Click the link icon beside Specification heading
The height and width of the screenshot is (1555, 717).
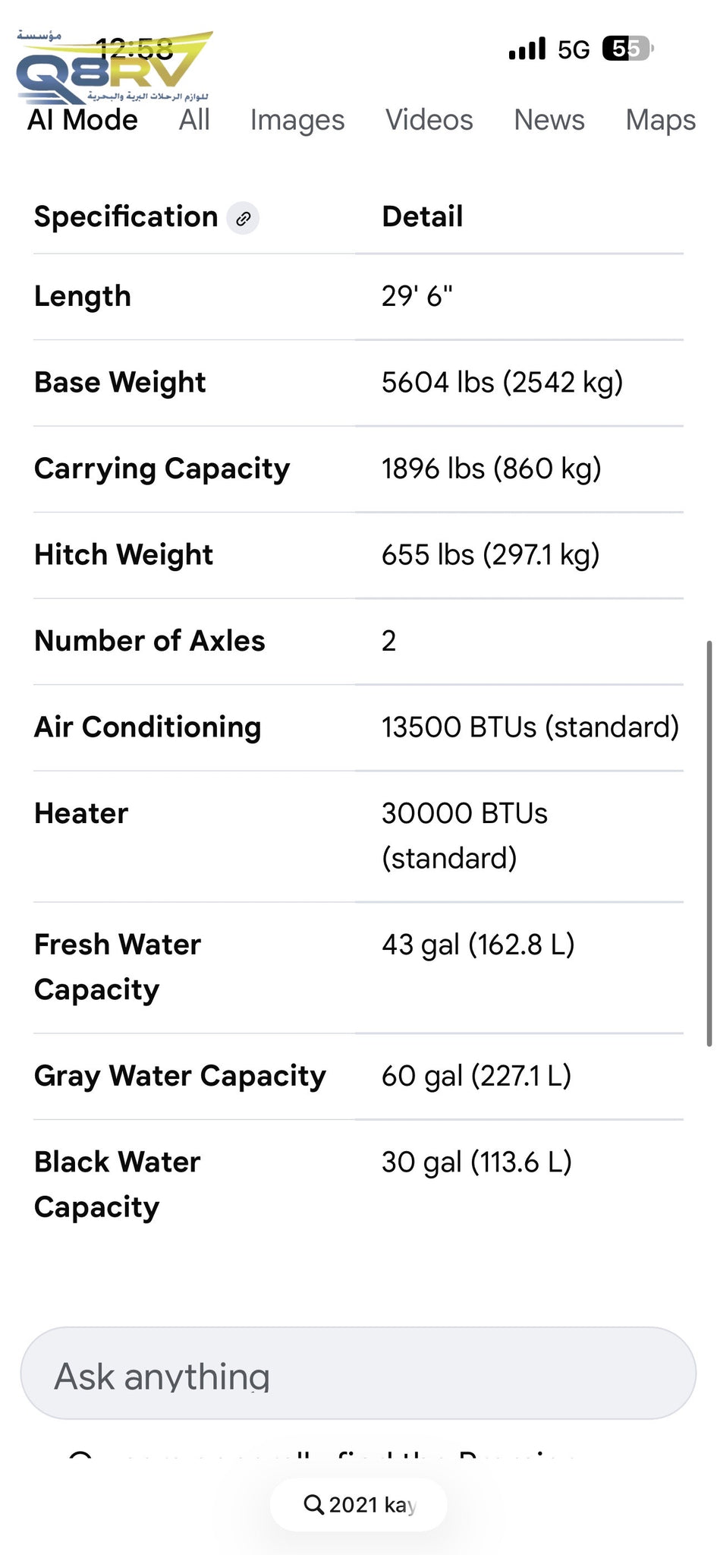tap(243, 219)
